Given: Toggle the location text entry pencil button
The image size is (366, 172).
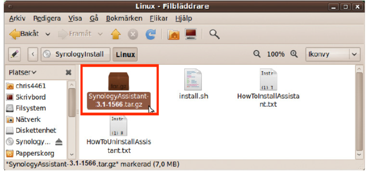Looking at the screenshot, I should [14, 54].
